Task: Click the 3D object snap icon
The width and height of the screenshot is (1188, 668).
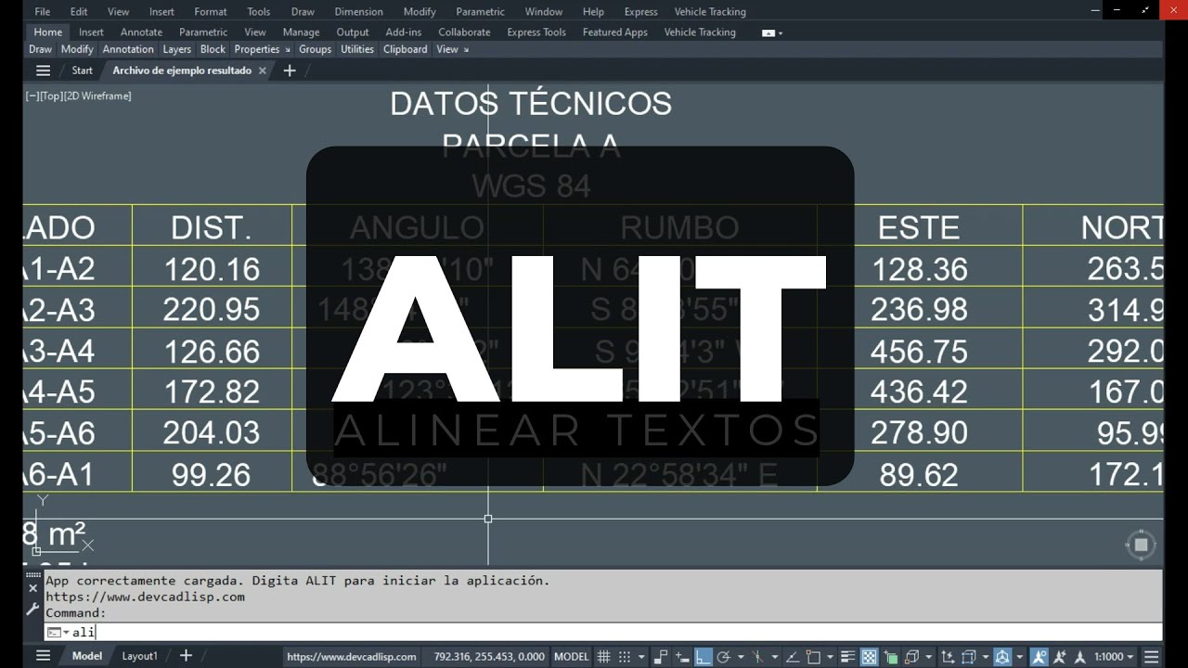Action: (x=911, y=657)
